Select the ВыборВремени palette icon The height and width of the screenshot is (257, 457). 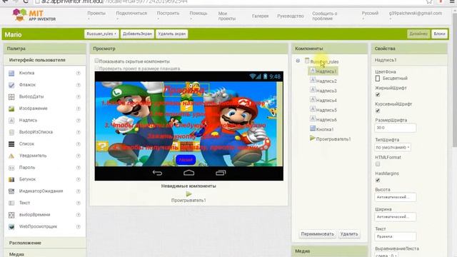pyautogui.click(x=11, y=215)
